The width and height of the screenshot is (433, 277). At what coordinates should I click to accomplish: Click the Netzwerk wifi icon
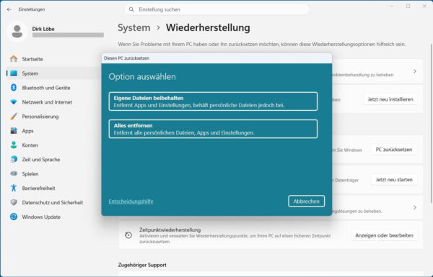pos(14,102)
